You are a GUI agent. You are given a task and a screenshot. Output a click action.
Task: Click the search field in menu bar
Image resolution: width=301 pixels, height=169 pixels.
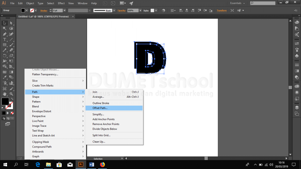[262, 3]
